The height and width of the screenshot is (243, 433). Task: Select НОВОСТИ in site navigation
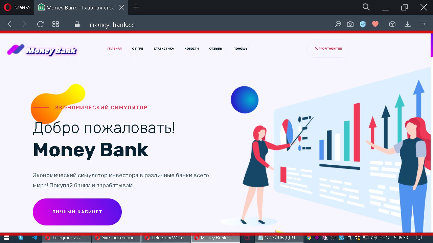pyautogui.click(x=191, y=49)
